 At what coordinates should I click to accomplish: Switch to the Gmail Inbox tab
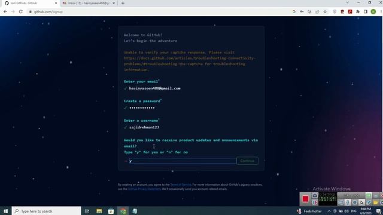click(89, 3)
